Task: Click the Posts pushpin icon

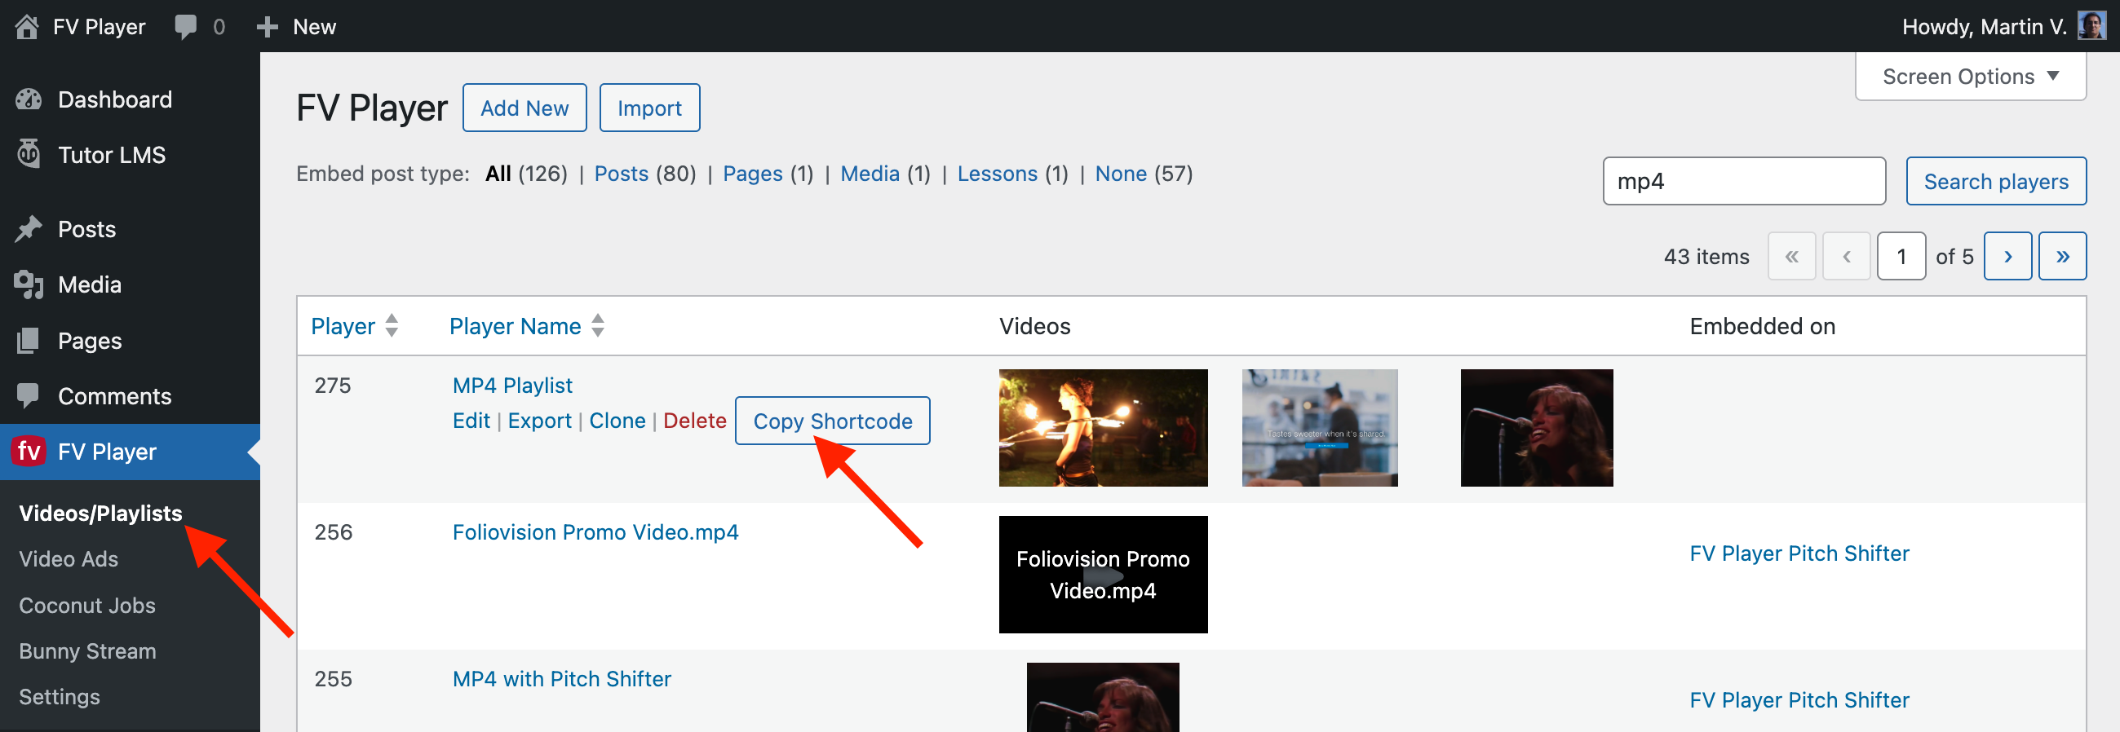Action: (x=29, y=228)
